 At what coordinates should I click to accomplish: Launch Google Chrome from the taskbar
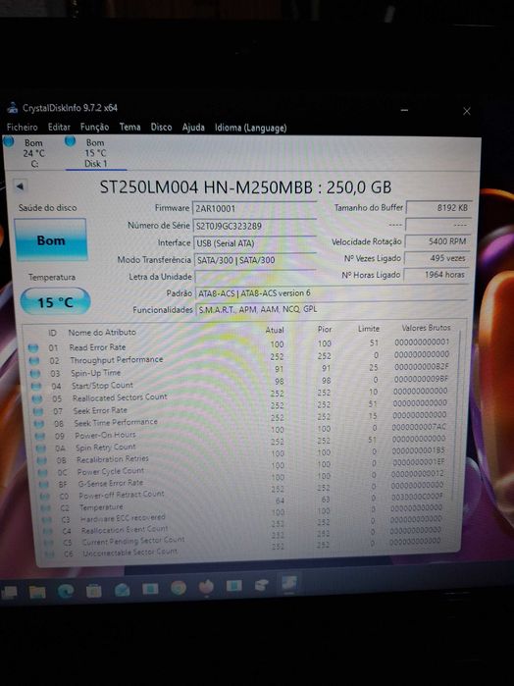[179, 588]
